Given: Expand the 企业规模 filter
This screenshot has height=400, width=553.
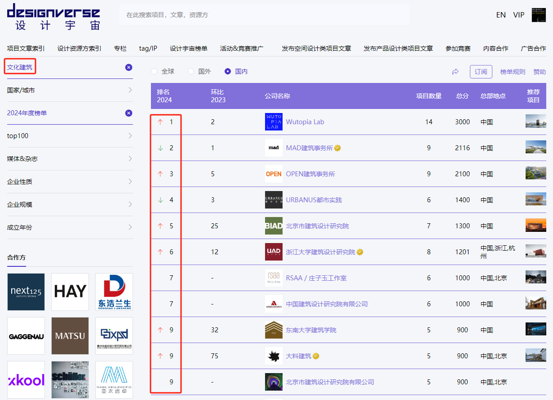Looking at the screenshot, I should click(70, 204).
